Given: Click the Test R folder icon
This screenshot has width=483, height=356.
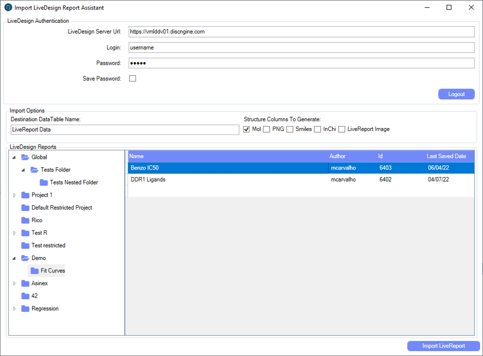Looking at the screenshot, I should pyautogui.click(x=25, y=233).
